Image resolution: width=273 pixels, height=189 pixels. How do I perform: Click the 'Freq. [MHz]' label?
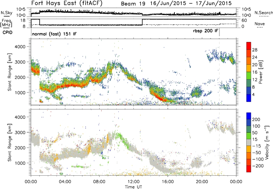6,23
